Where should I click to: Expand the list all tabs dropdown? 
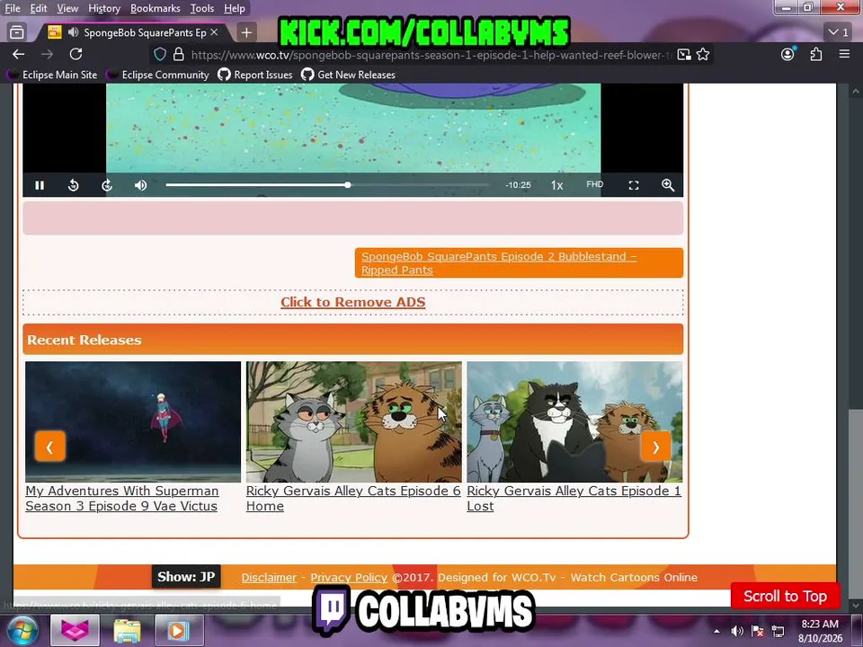pos(839,32)
